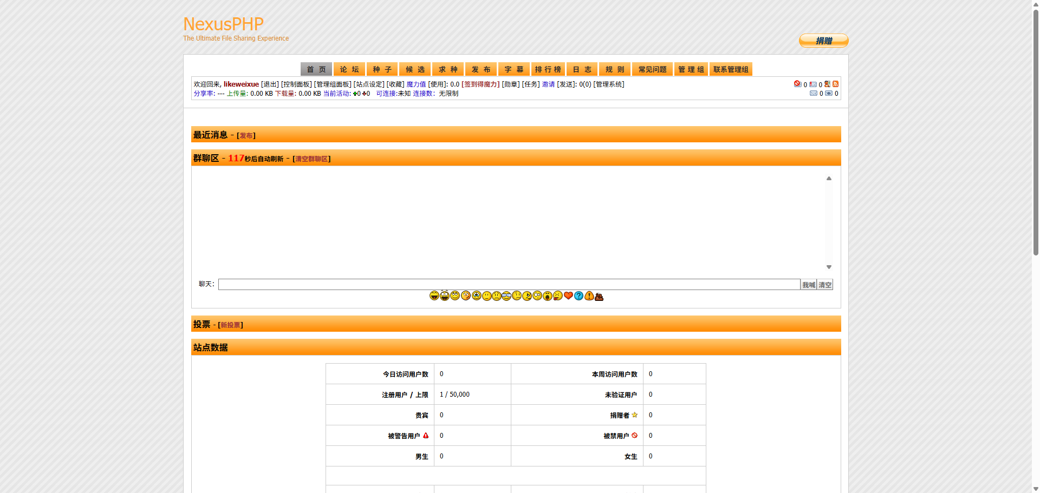The height and width of the screenshot is (493, 1040).
Task: Insert the poop emoticon
Action: coord(599,296)
